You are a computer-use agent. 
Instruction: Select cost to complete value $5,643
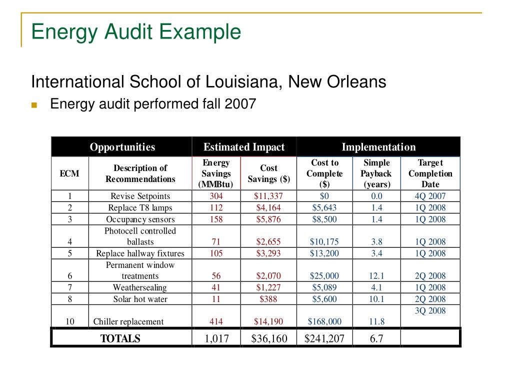pos(324,207)
